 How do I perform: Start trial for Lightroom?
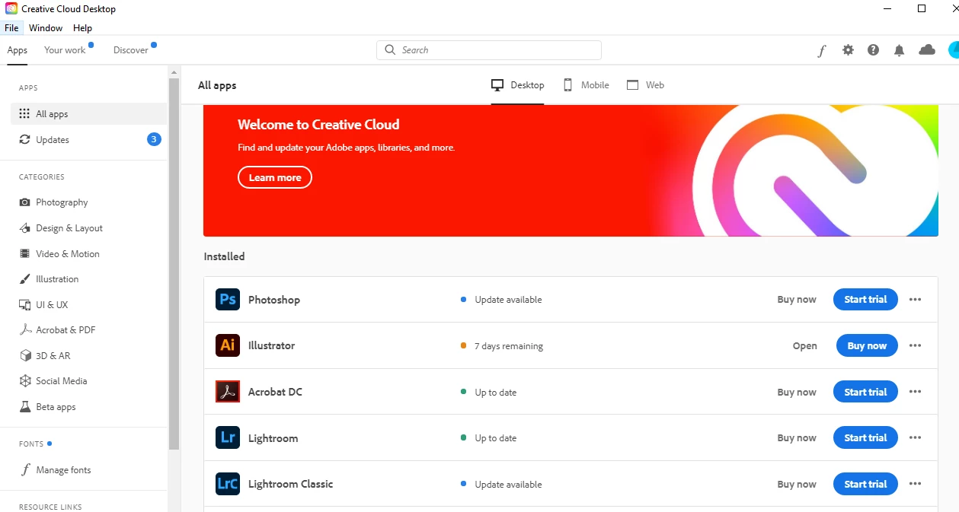coord(865,438)
